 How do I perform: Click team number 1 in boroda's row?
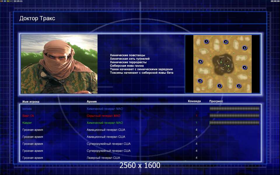(196, 108)
